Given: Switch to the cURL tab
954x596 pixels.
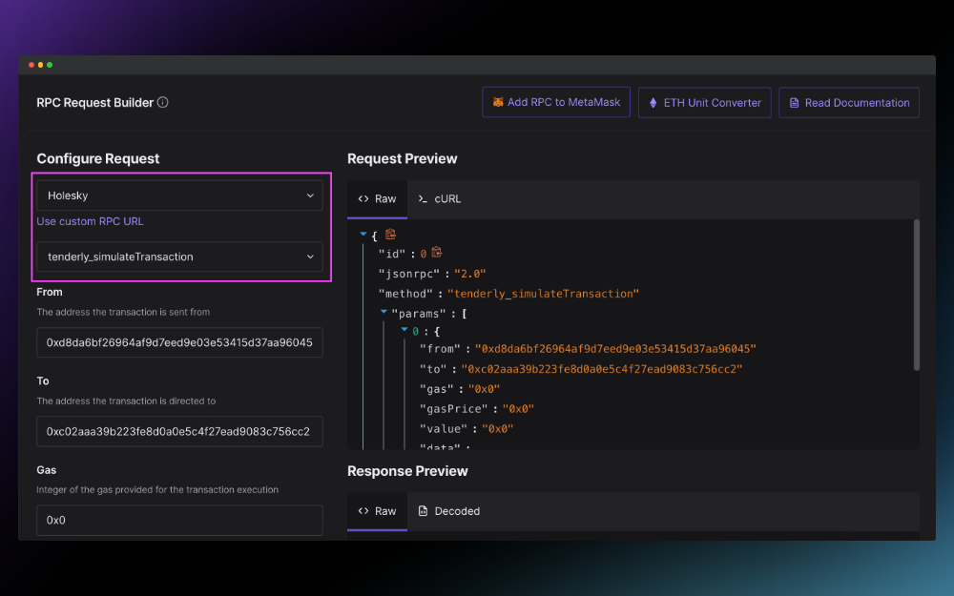Looking at the screenshot, I should [439, 199].
